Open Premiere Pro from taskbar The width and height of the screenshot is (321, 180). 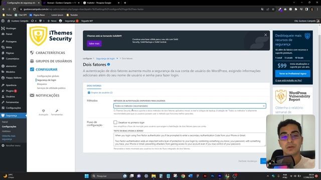tap(220, 176)
